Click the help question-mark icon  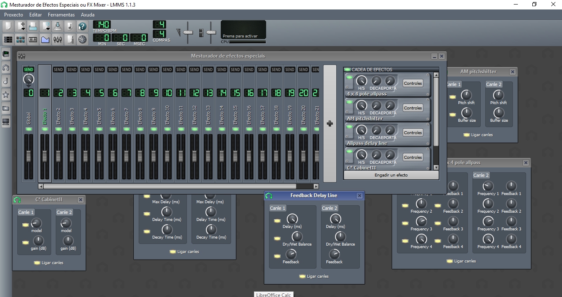pyautogui.click(x=82, y=26)
